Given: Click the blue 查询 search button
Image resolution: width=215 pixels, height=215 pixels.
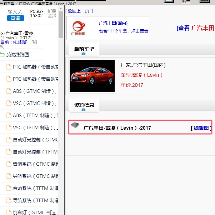Looking at the screenshot, I should tap(15, 18).
